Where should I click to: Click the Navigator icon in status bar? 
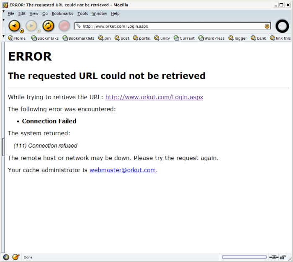pos(6,257)
